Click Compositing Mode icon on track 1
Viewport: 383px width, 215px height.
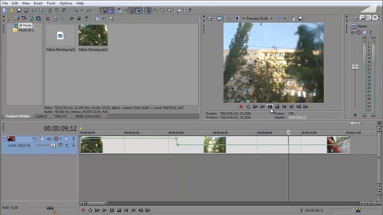click(x=60, y=145)
